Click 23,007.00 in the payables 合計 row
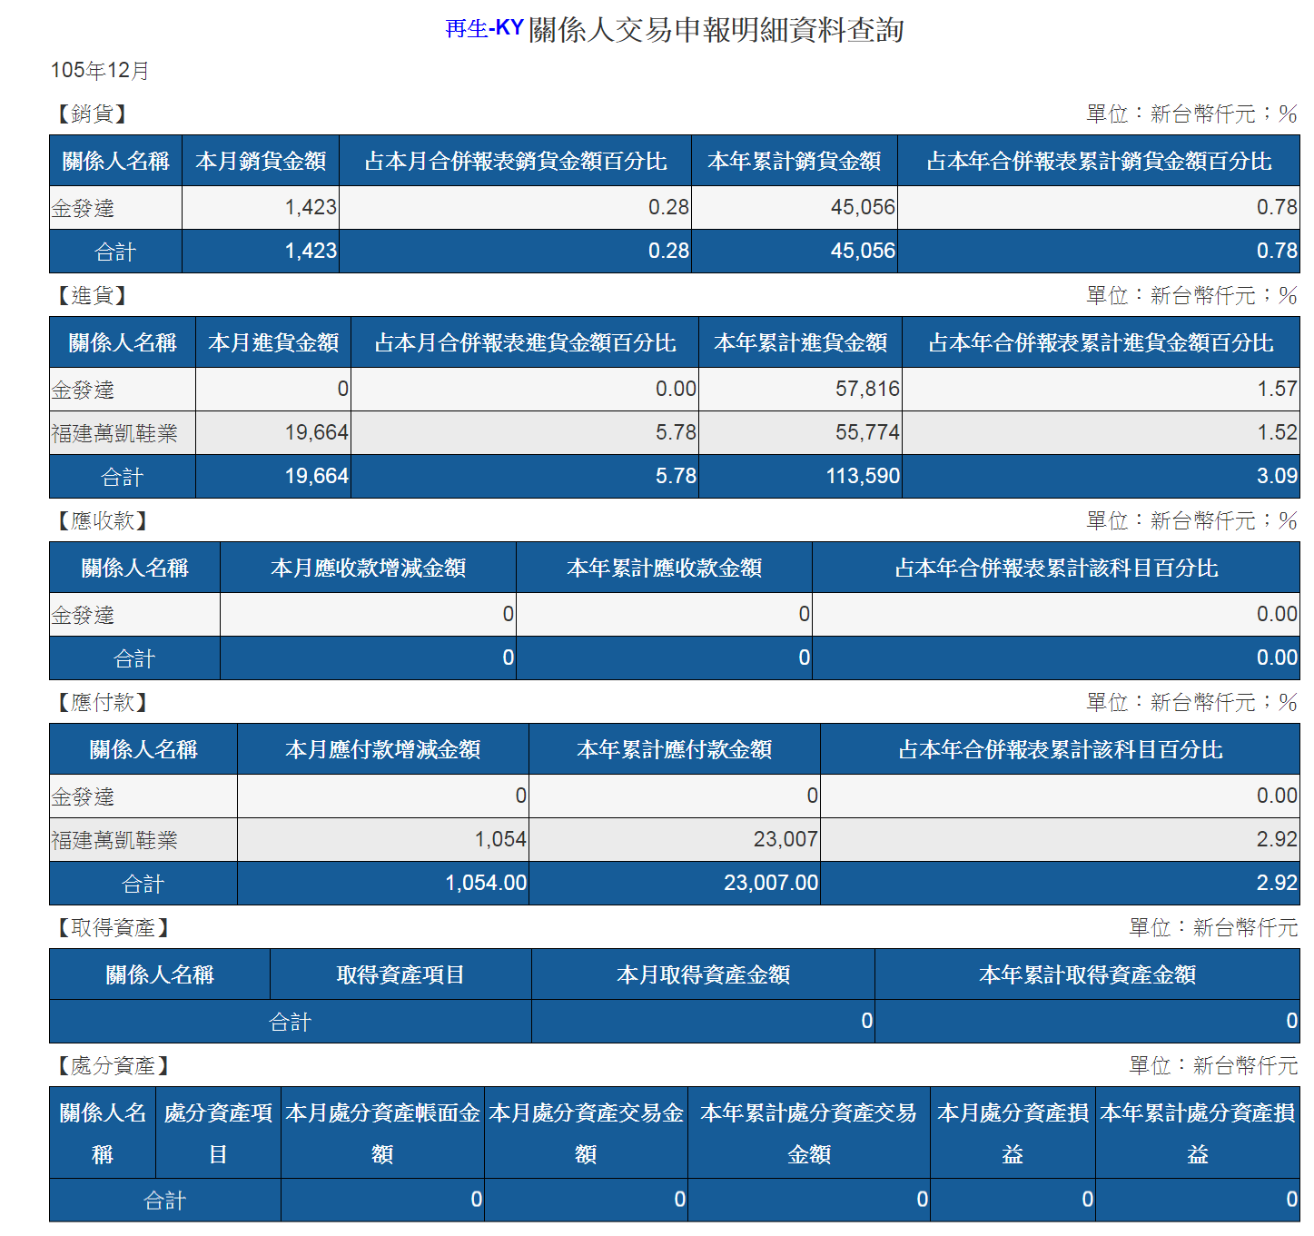Viewport: 1314px width, 1236px height. coord(771,883)
